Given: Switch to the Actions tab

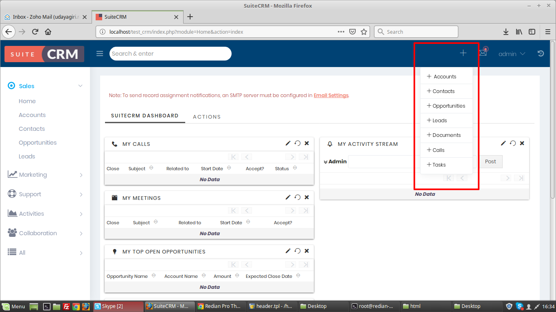Looking at the screenshot, I should (x=207, y=117).
